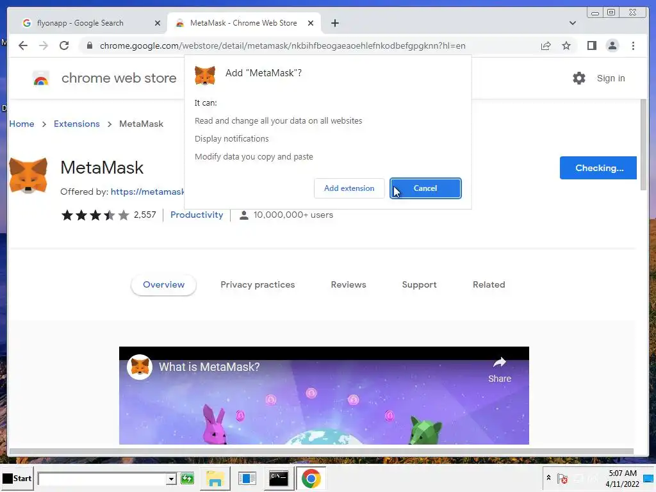Click Chrome icon in taskbar
The width and height of the screenshot is (656, 492).
pyautogui.click(x=311, y=479)
